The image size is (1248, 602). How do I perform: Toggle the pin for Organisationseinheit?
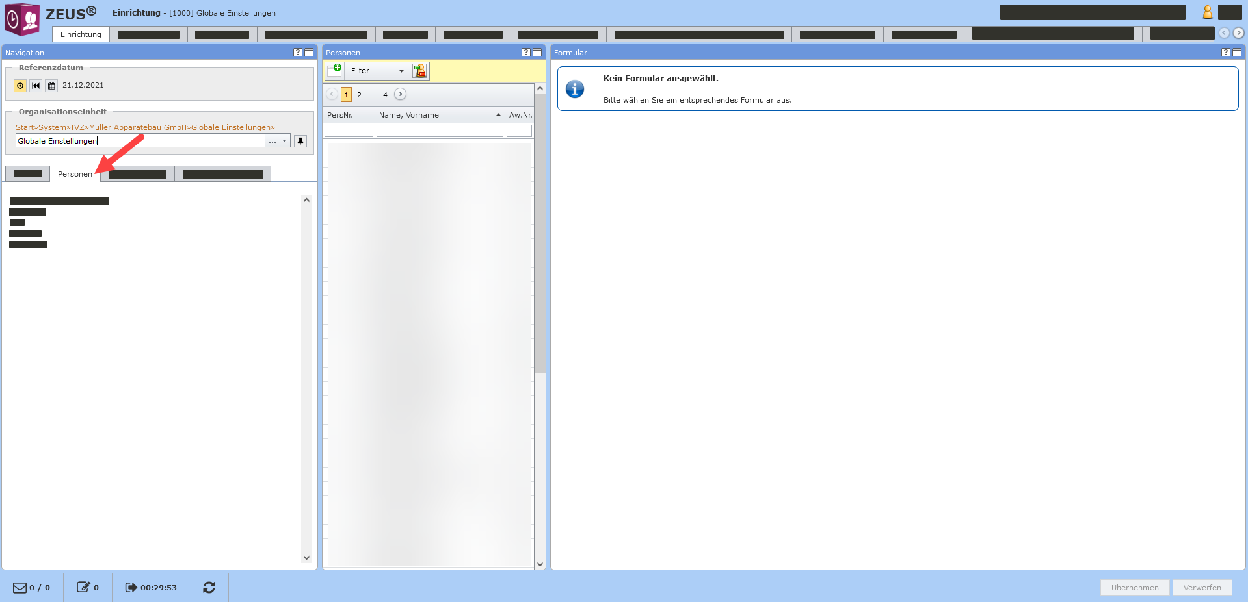[x=300, y=141]
